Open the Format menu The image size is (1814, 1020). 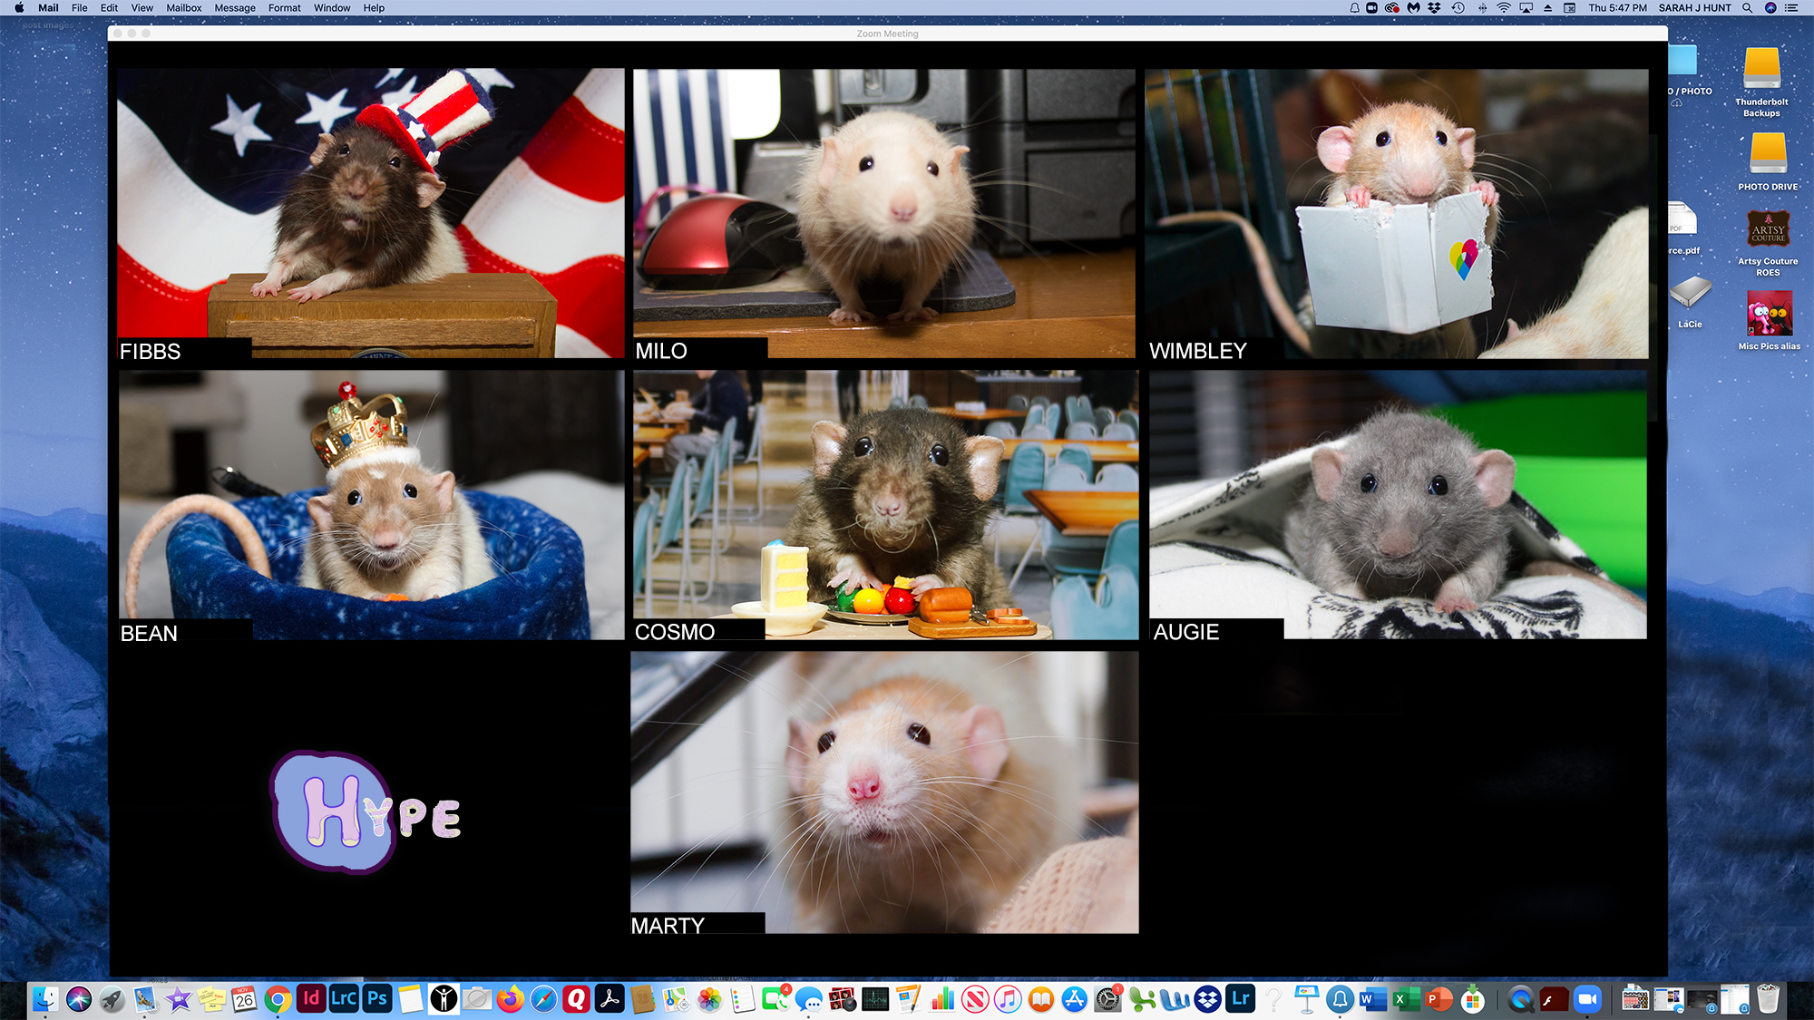(x=284, y=8)
